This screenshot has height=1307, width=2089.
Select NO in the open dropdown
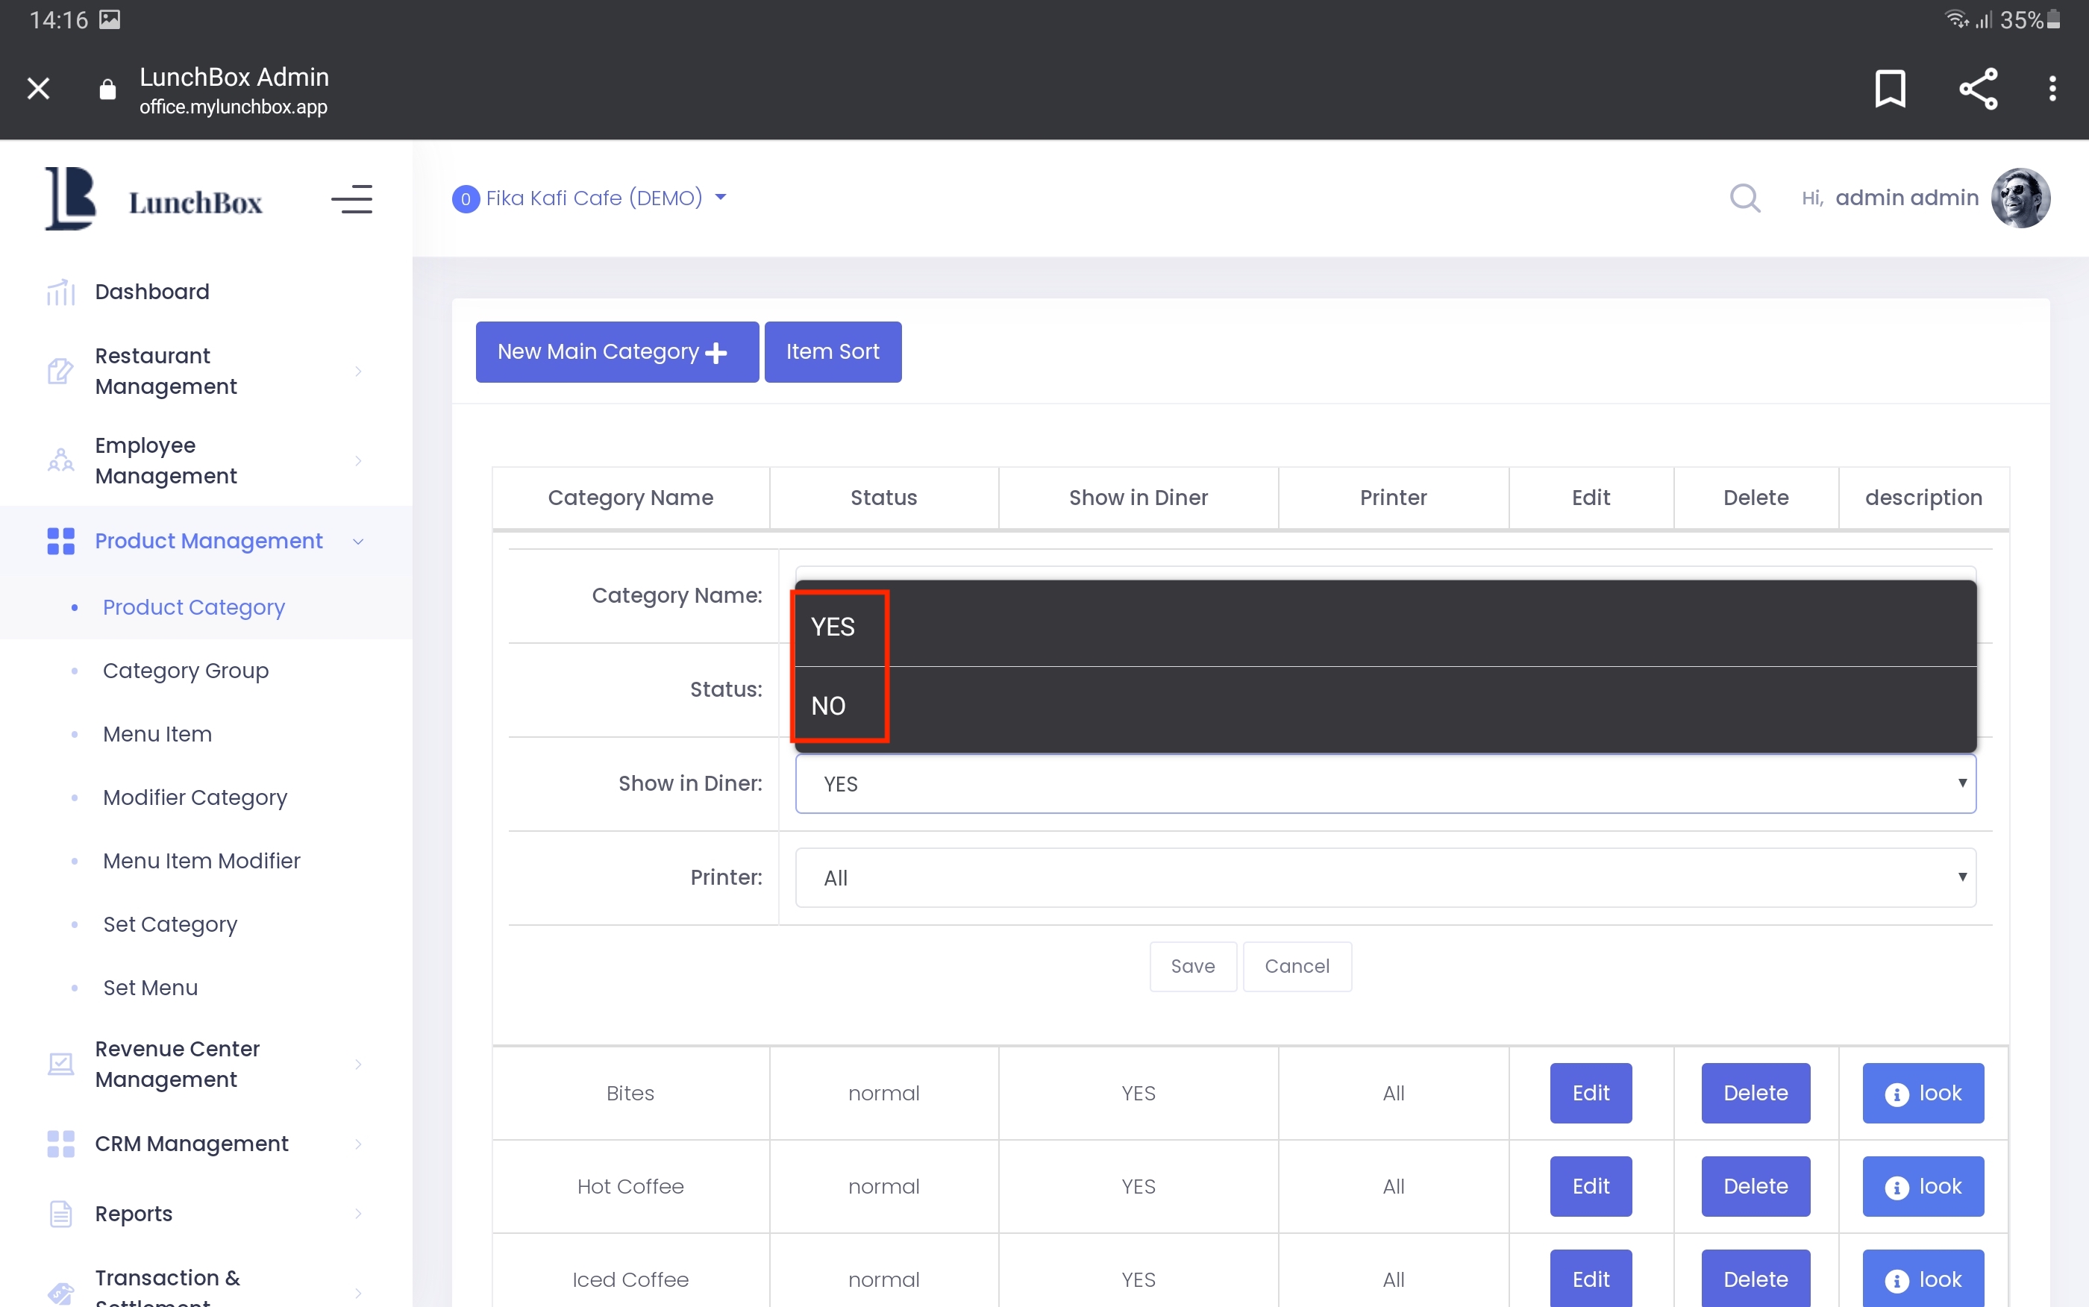click(x=828, y=706)
